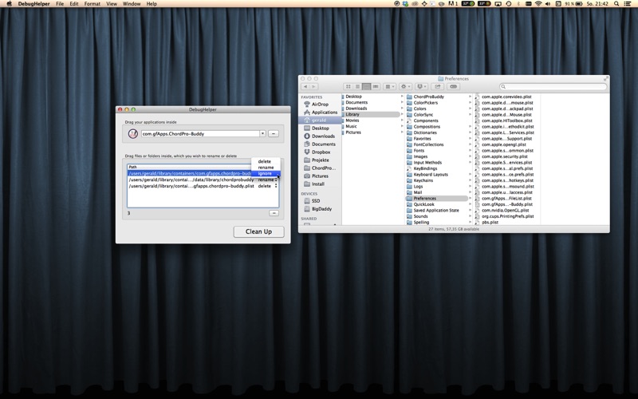This screenshot has width=638, height=399.
Task: Select the BigDaddy device in sidebar
Action: tap(317, 209)
